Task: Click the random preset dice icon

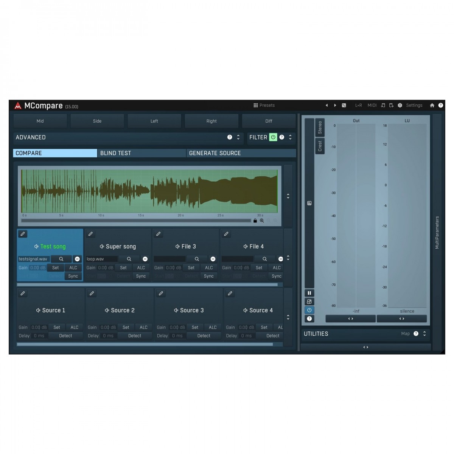Action: pyautogui.click(x=344, y=106)
